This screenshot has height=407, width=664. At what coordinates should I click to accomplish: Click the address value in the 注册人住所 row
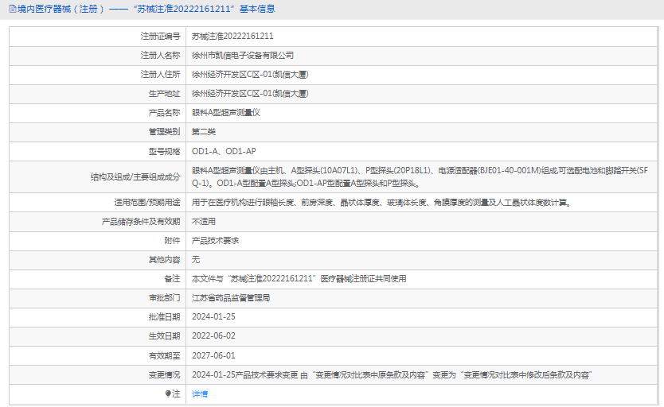250,75
